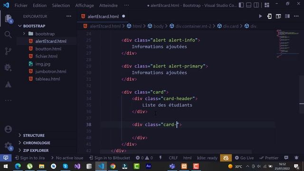304x171 pixels.
Task: Click the lightning bolt status bar icon
Action: click(x=161, y=158)
